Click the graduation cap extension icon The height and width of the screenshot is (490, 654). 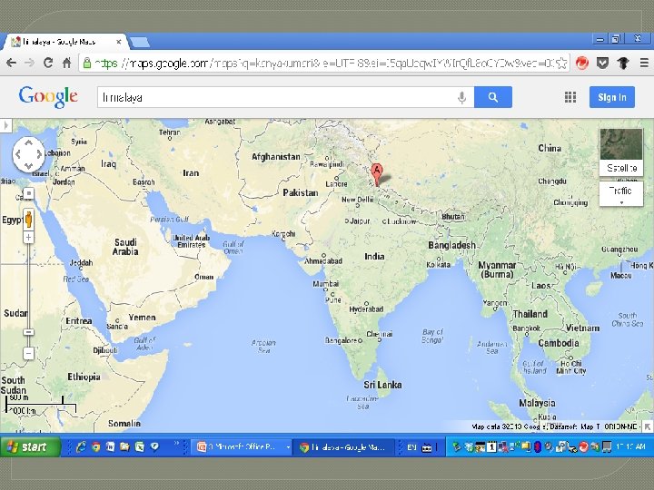pyautogui.click(x=623, y=63)
